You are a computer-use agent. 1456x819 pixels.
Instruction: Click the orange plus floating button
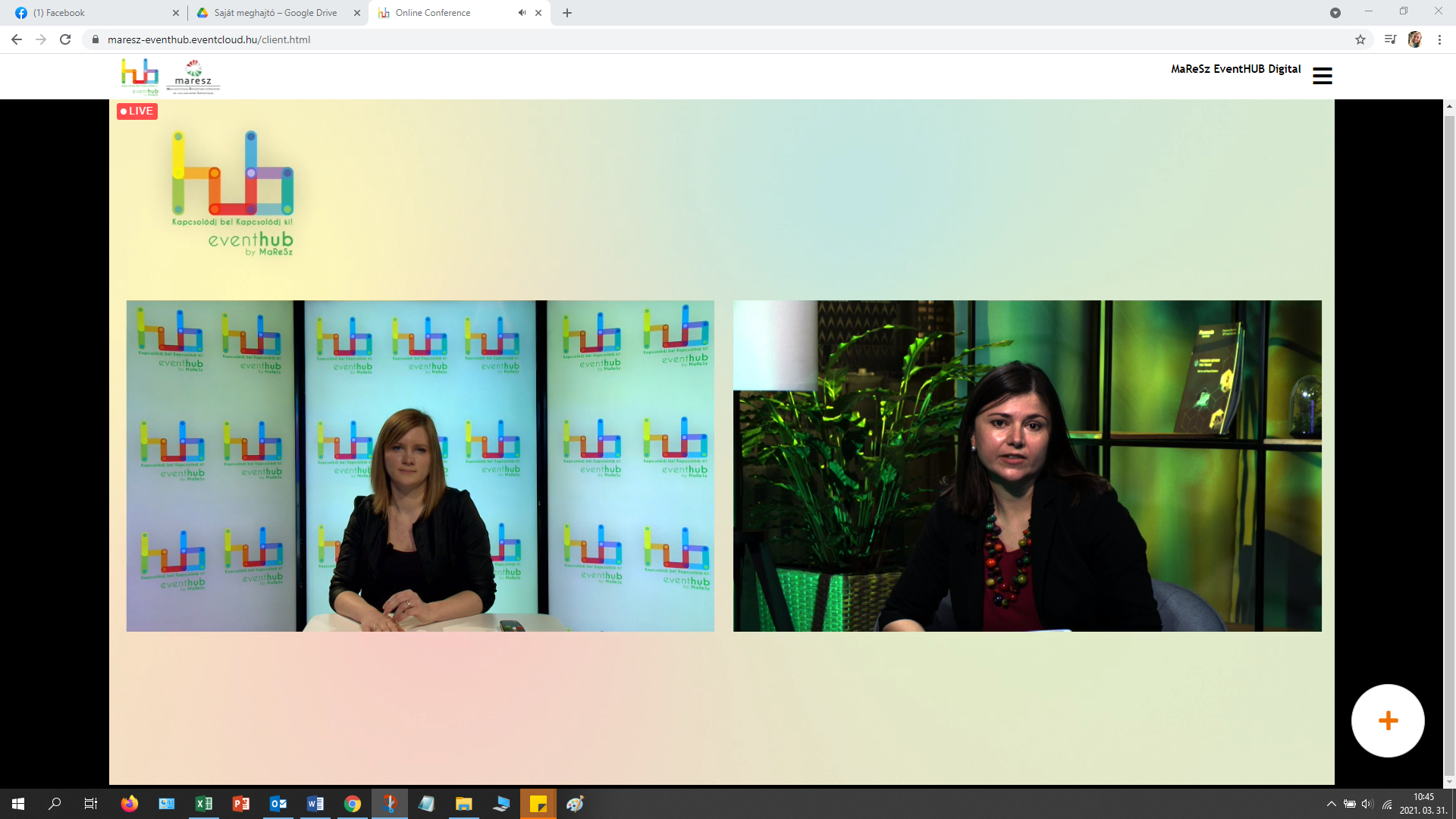click(x=1388, y=720)
